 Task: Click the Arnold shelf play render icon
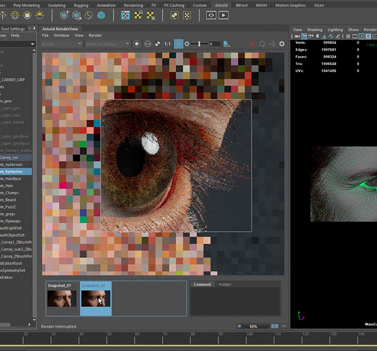tap(224, 15)
